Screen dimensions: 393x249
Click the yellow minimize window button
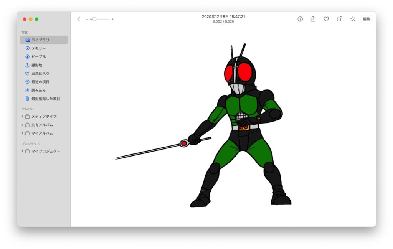point(31,19)
